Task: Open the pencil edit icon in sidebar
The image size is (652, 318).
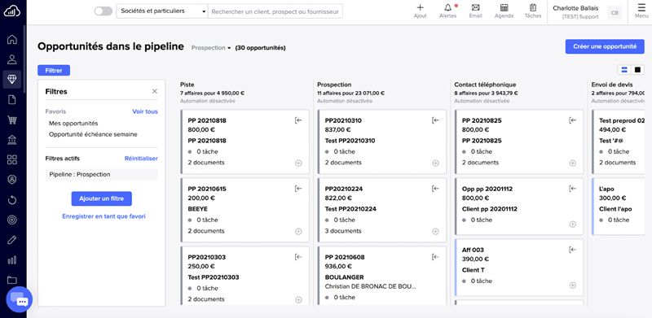Action: 12,240
